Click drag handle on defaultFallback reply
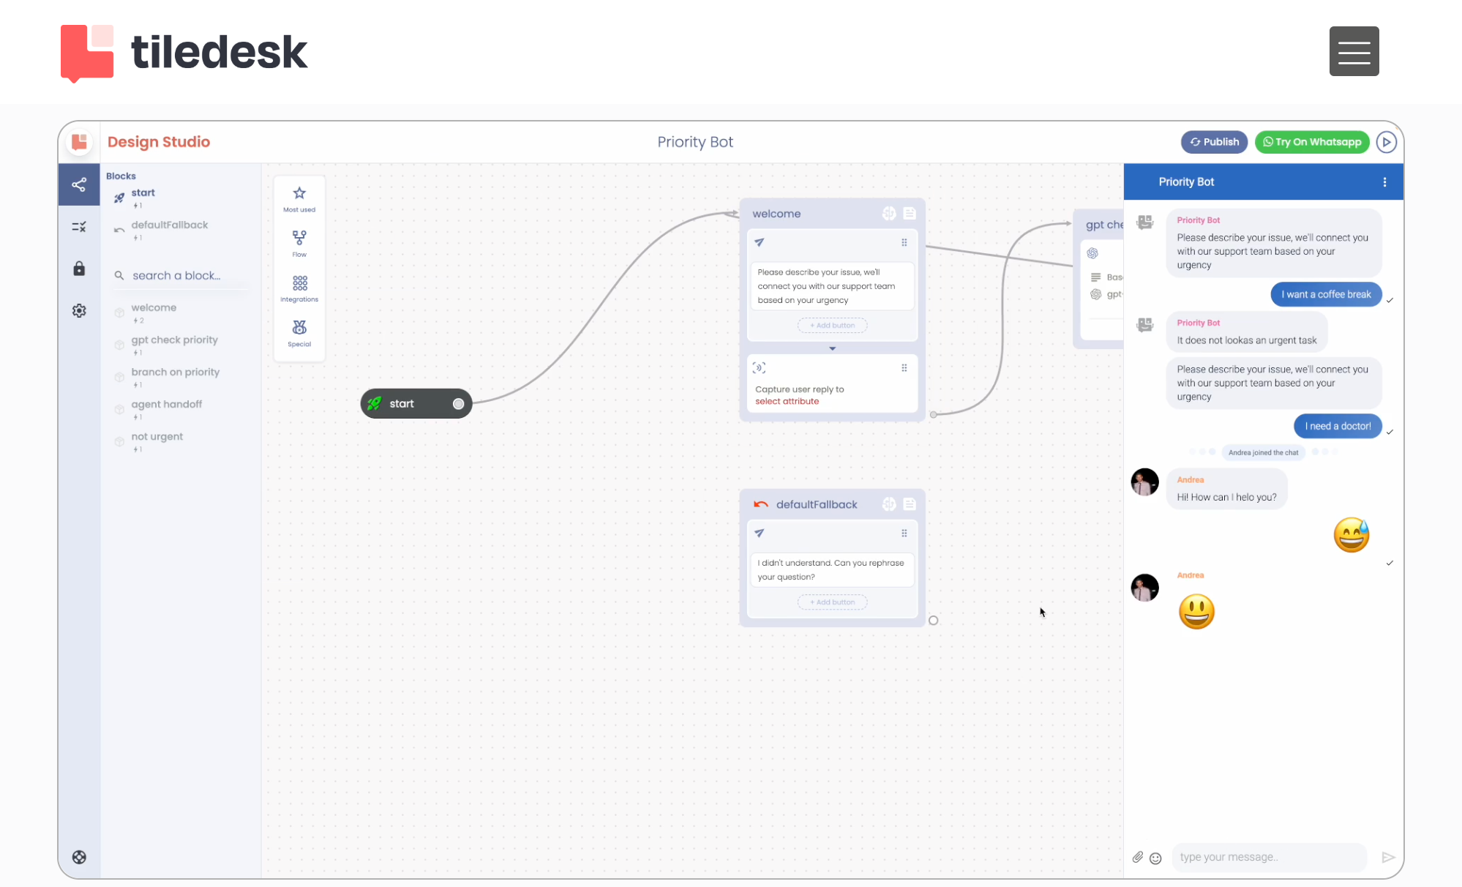This screenshot has width=1462, height=887. [904, 533]
